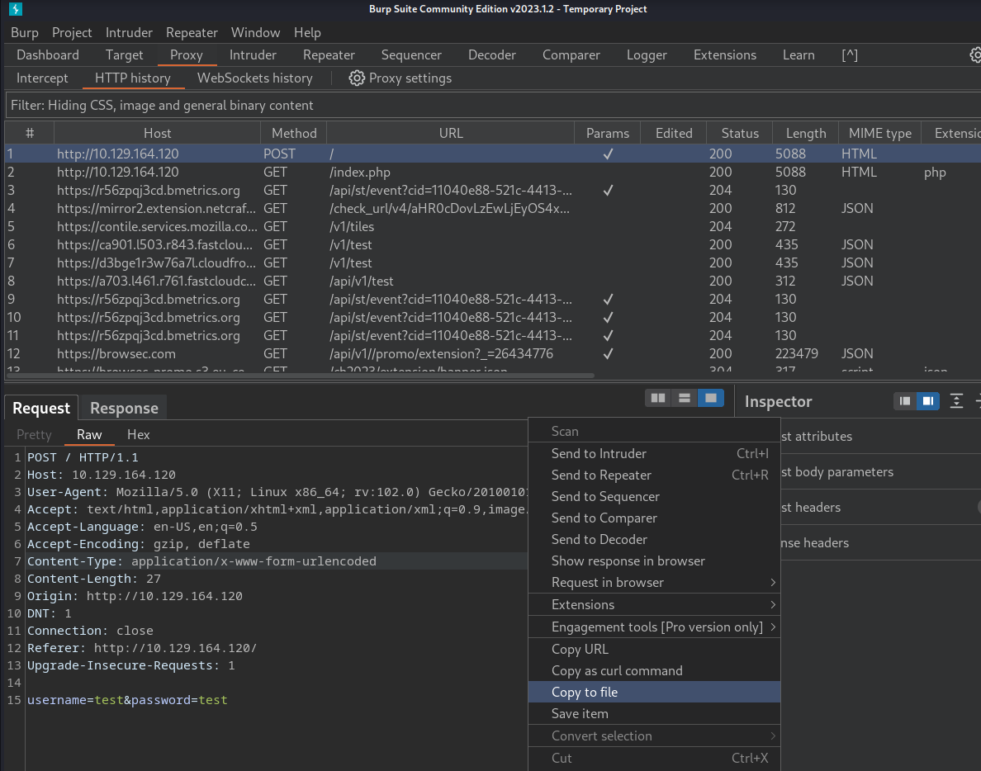Viewport: 981px width, 771px height.
Task: Click the POST / HTTP/1.1 request line
Action: (x=83, y=457)
